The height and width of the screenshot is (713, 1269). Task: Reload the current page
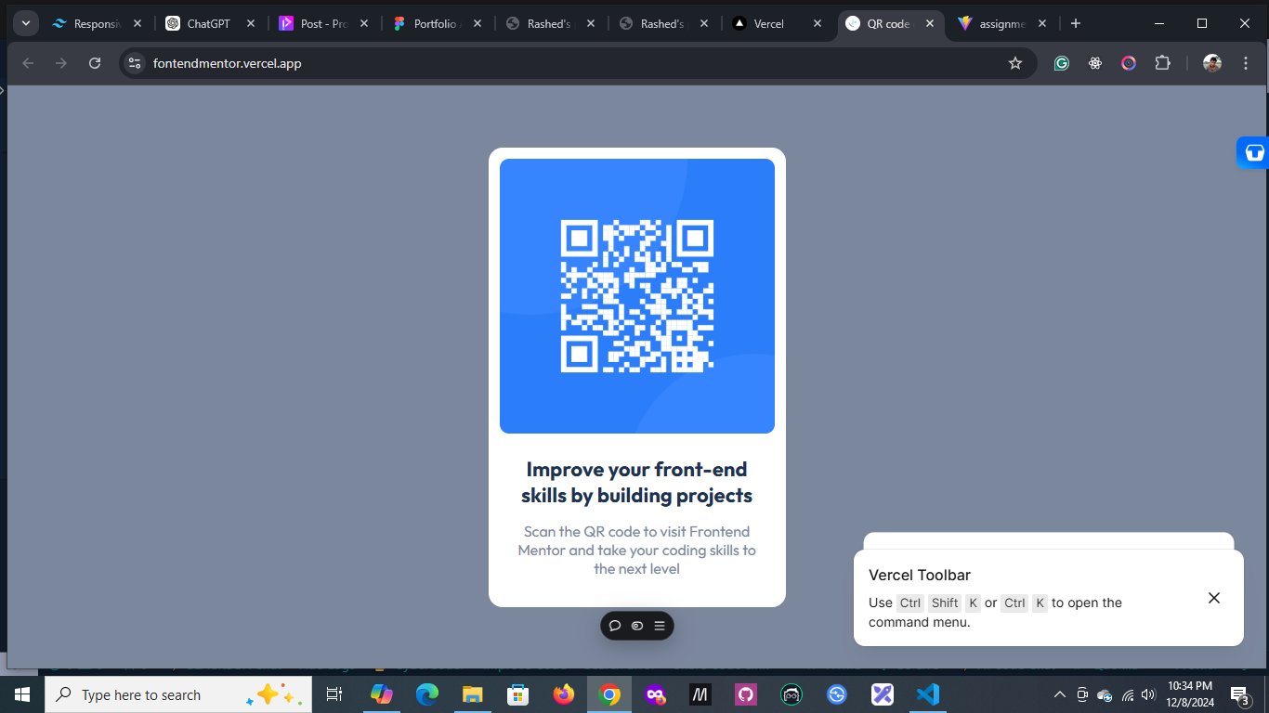pyautogui.click(x=95, y=63)
